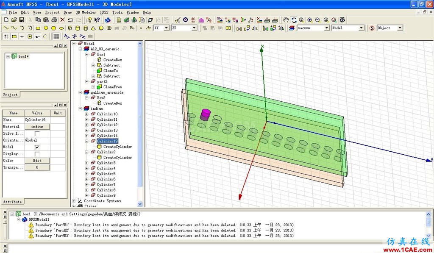This screenshot has height=253, width=434.
Task: Click the red S icon beside Object
Action: click(372, 28)
